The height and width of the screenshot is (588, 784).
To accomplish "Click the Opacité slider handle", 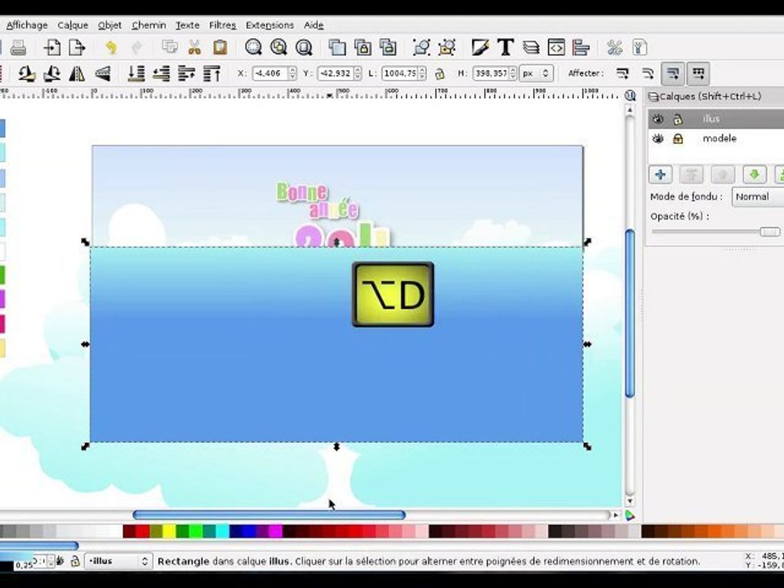I will click(x=769, y=231).
